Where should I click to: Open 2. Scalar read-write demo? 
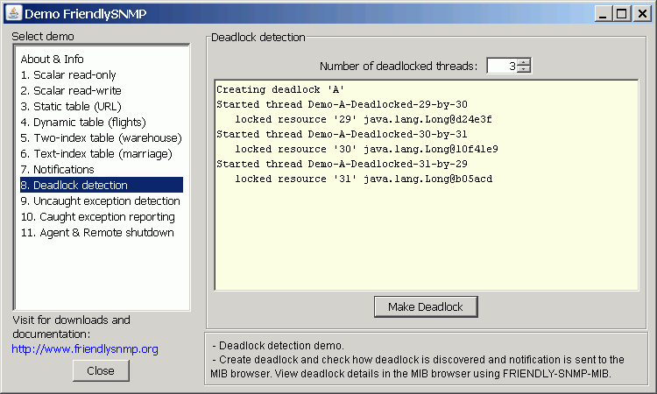click(71, 90)
